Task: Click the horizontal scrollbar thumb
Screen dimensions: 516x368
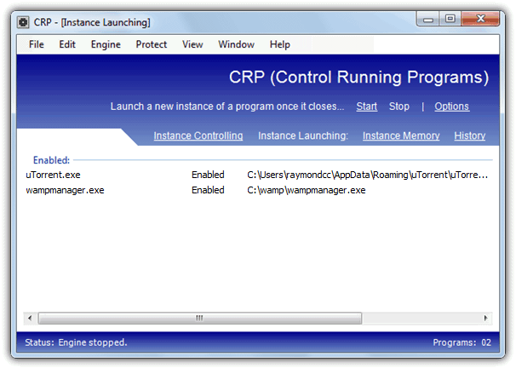Action: tap(200, 318)
